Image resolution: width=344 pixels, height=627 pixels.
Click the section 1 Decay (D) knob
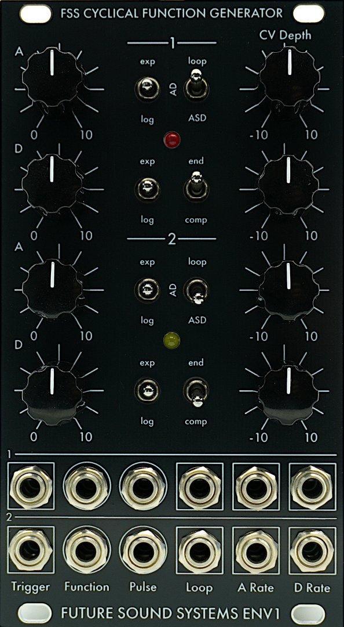(x=52, y=183)
